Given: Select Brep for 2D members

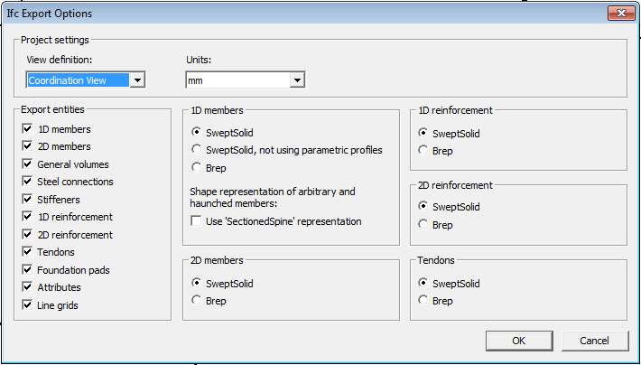Looking at the screenshot, I should tap(196, 301).
